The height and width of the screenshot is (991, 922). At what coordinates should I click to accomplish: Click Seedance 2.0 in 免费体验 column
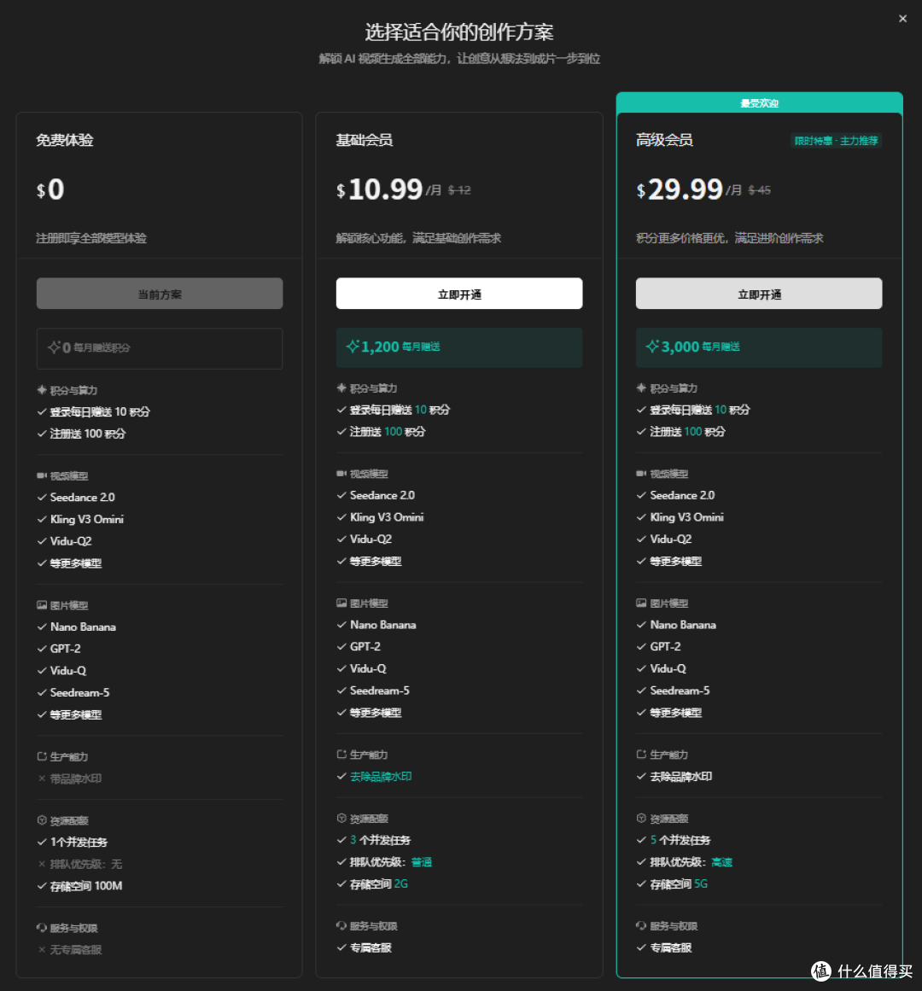[82, 498]
